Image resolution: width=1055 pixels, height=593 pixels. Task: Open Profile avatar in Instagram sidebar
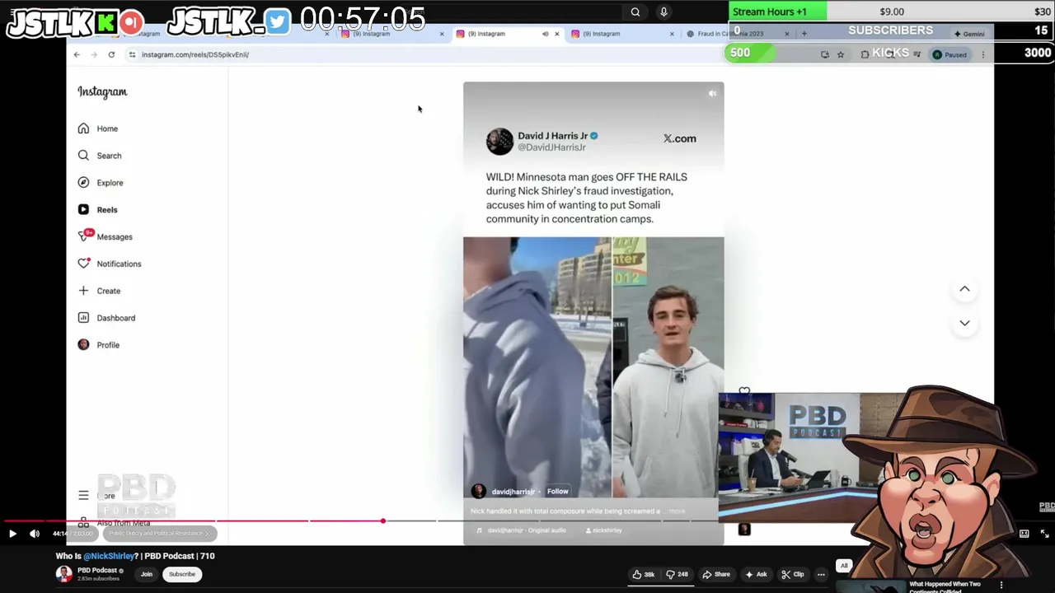(83, 344)
